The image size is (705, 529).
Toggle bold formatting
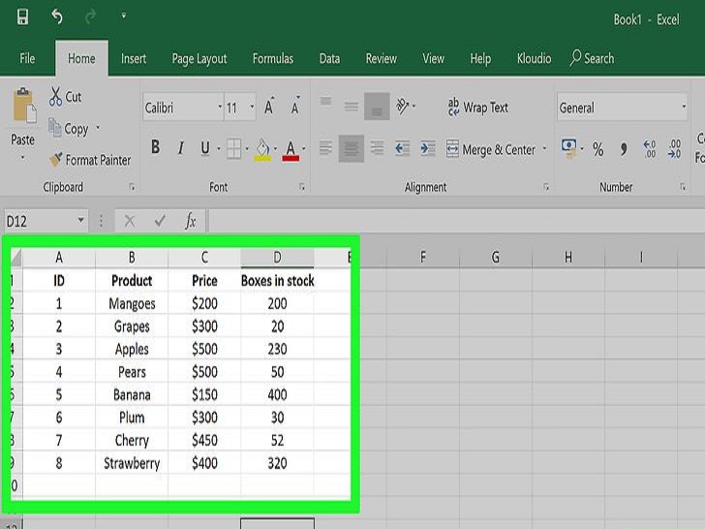coord(156,147)
